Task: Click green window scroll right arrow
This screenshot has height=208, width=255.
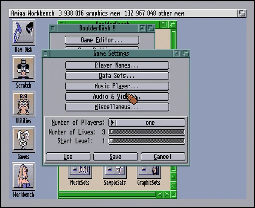Action: (167, 194)
